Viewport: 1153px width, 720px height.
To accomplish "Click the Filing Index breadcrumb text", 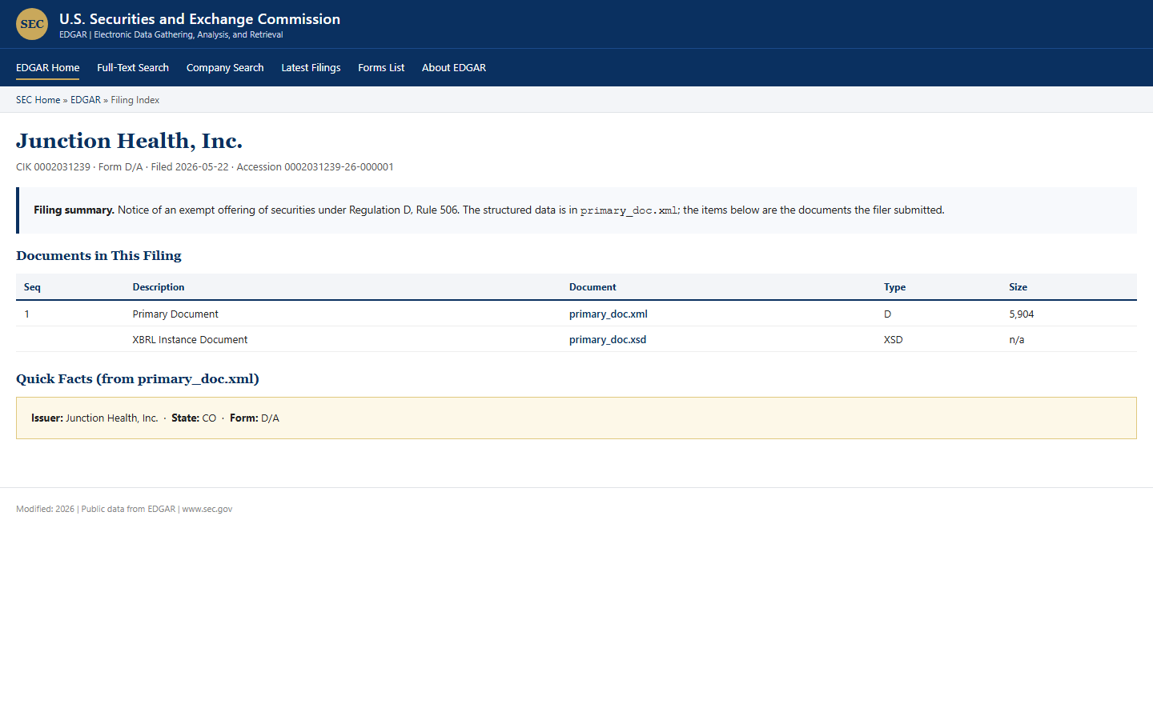I will click(135, 100).
